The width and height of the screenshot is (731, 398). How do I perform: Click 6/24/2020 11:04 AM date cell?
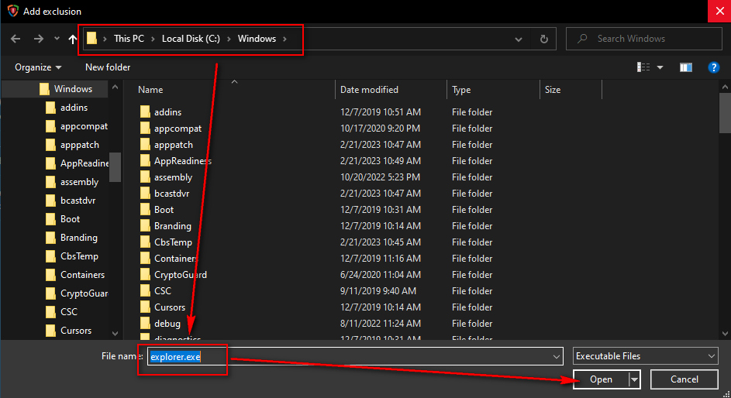tap(381, 275)
